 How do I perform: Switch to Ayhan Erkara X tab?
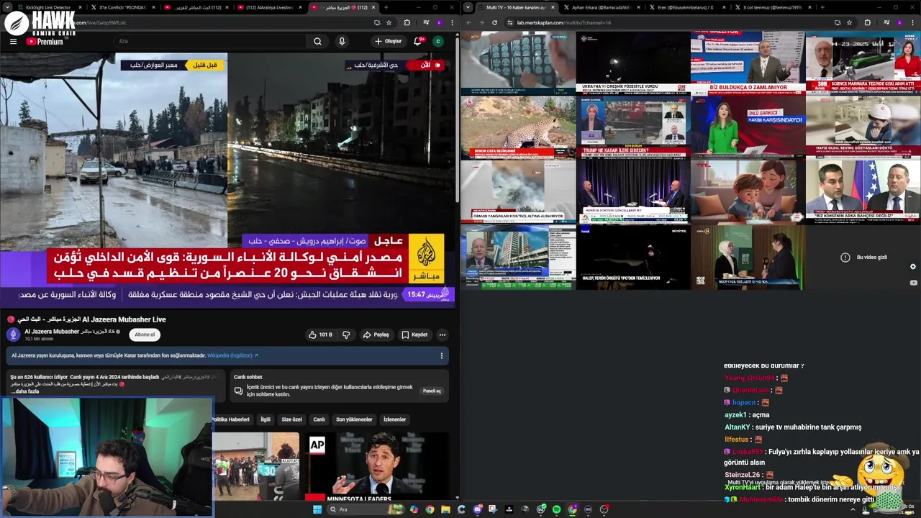click(x=601, y=7)
